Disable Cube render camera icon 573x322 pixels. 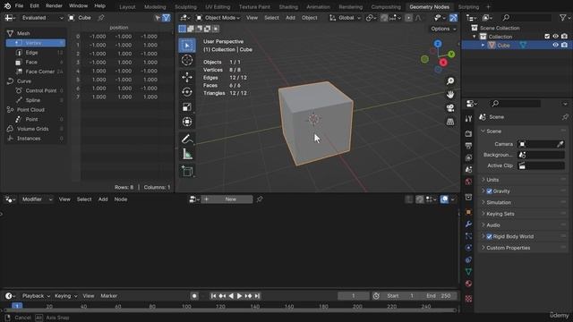coord(564,46)
